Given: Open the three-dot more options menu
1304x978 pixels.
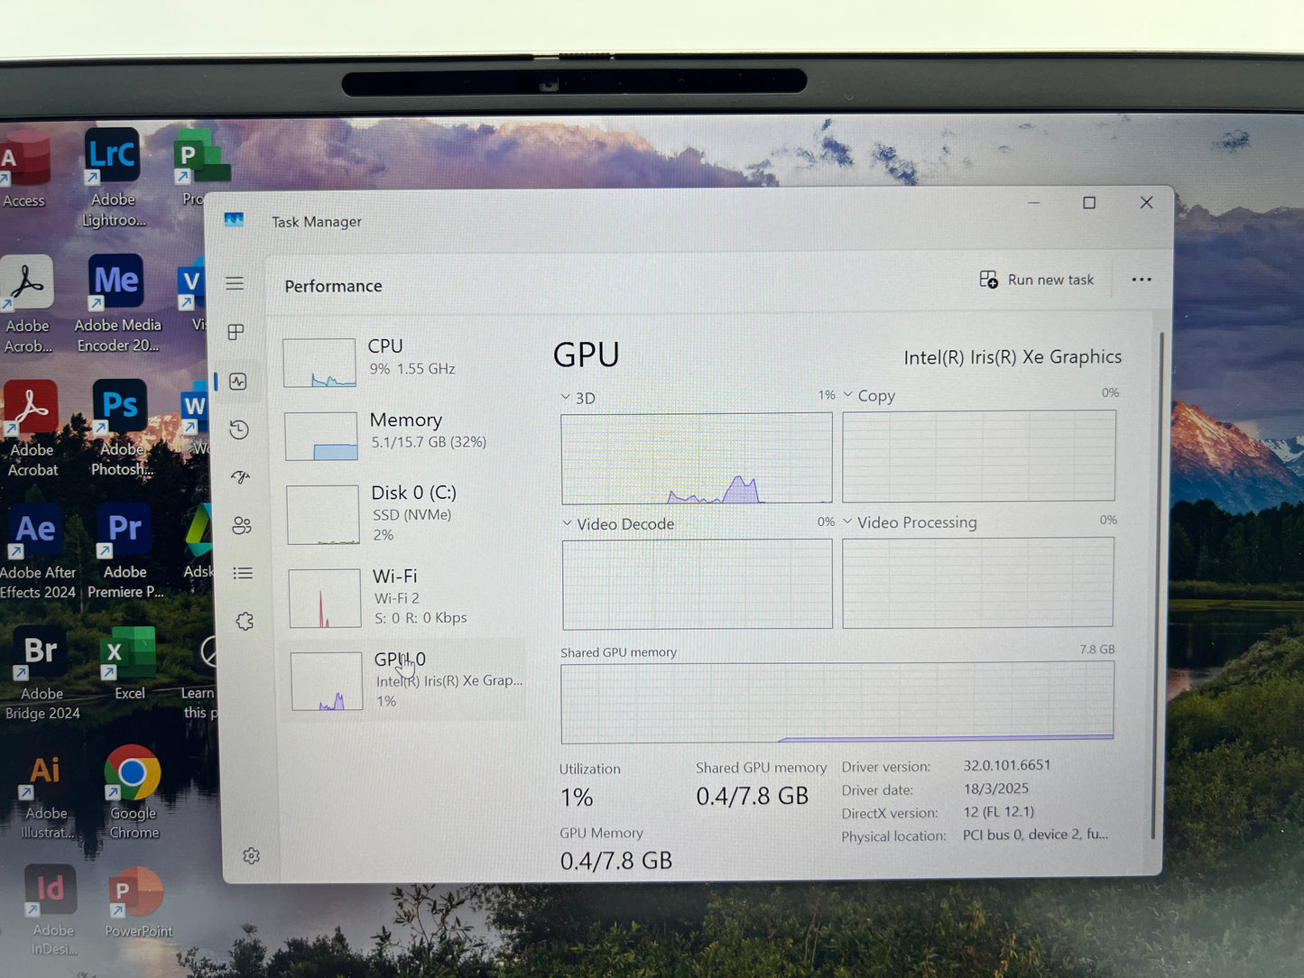Looking at the screenshot, I should 1141,280.
